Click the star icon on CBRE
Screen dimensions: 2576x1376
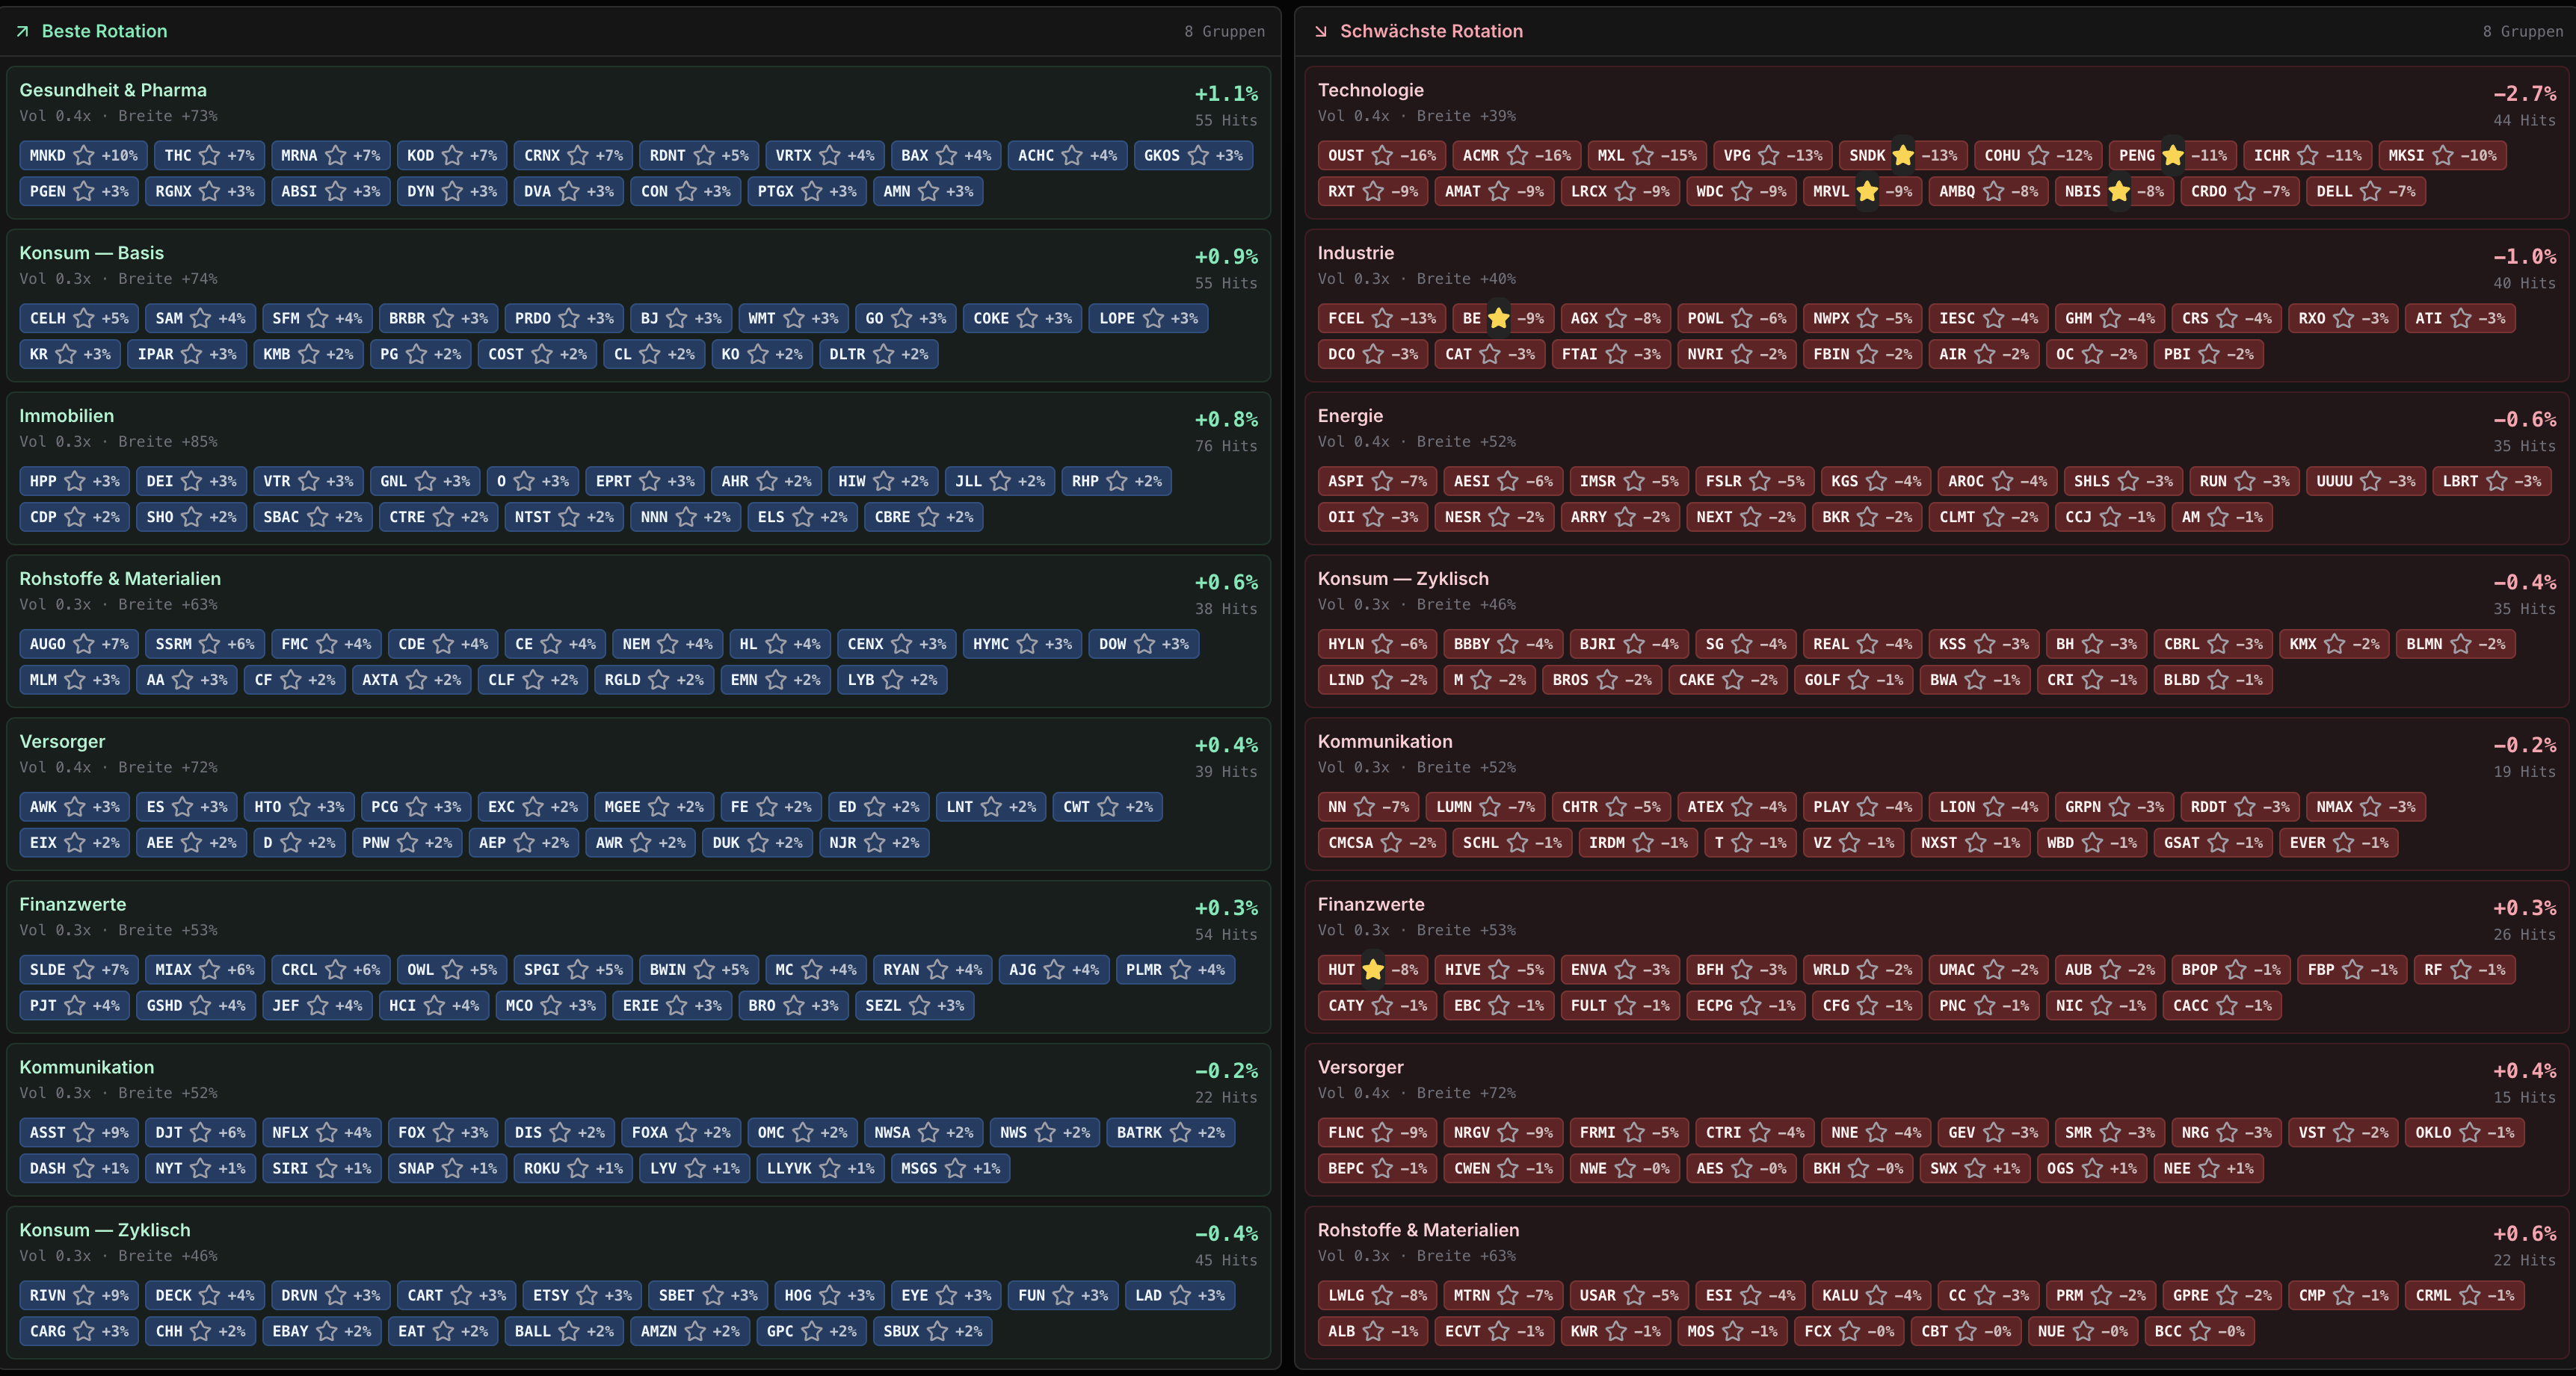pyautogui.click(x=929, y=517)
